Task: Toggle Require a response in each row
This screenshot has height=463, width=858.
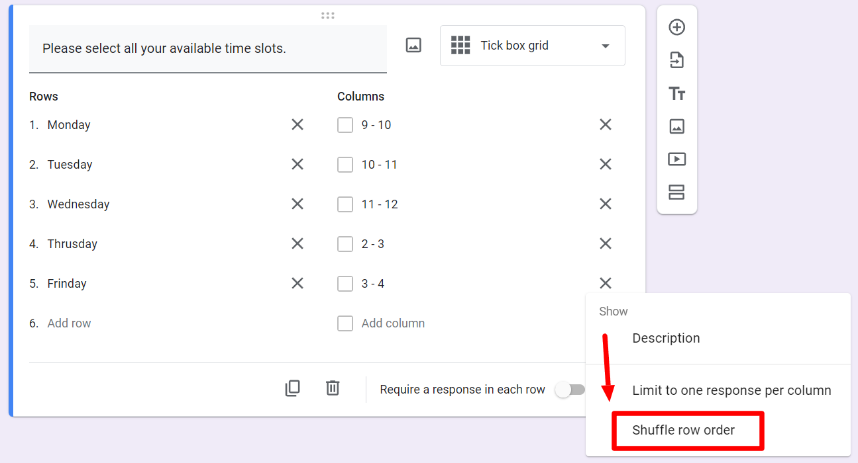Action: [571, 390]
